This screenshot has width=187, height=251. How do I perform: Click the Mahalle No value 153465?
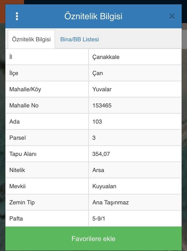(102, 105)
